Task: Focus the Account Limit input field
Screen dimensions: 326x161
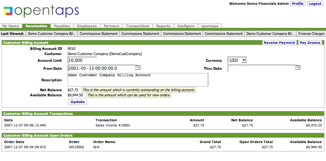Action: [x=82, y=60]
